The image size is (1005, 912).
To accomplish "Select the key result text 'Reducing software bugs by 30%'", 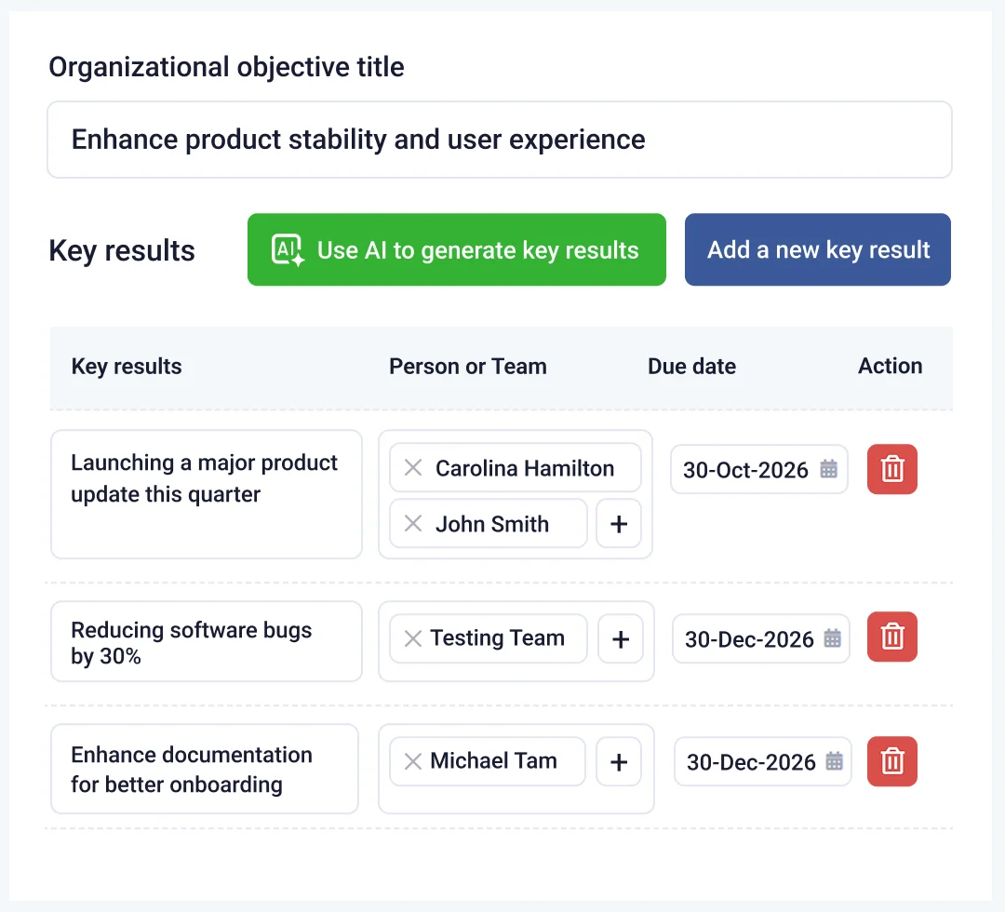I will (206, 641).
